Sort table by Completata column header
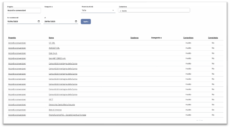Screen dimensions: 230x127 (213, 38)
